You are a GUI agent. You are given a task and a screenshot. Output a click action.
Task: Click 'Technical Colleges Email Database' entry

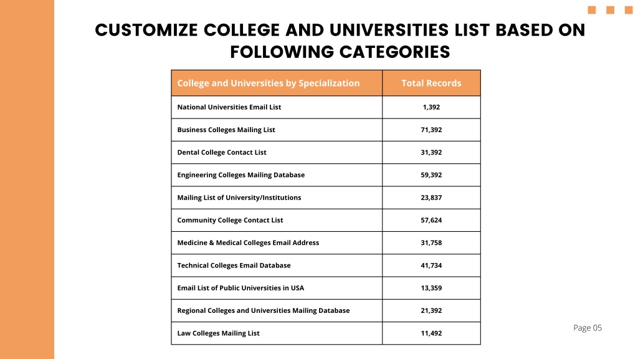tap(234, 266)
